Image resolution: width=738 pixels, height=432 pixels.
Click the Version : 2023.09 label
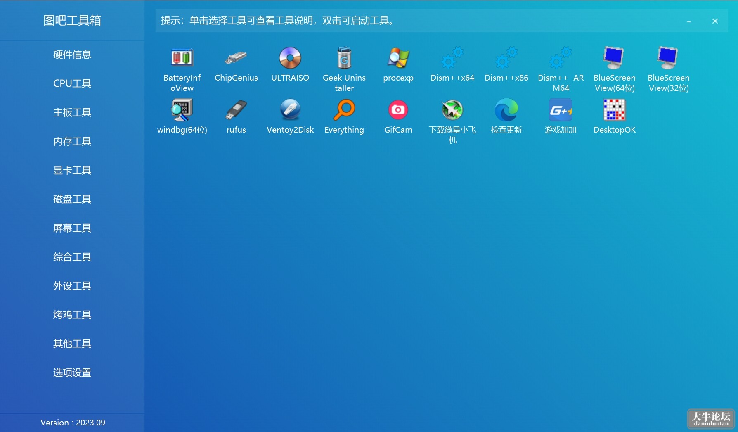click(x=73, y=423)
